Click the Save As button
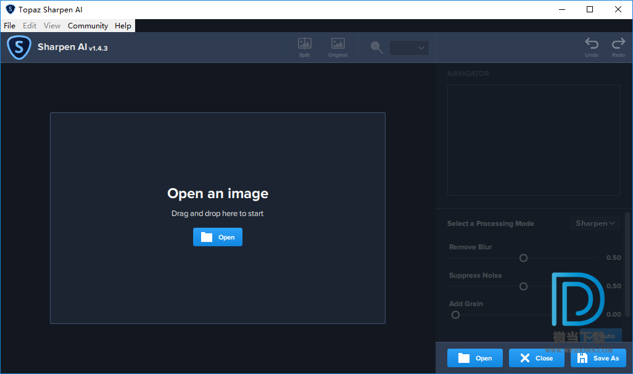Image resolution: width=633 pixels, height=374 pixels. point(598,358)
